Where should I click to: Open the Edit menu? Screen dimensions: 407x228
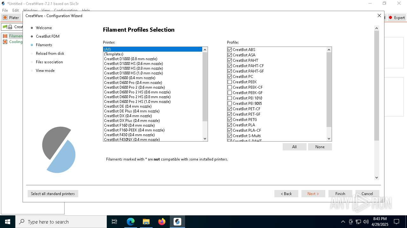click(16, 10)
